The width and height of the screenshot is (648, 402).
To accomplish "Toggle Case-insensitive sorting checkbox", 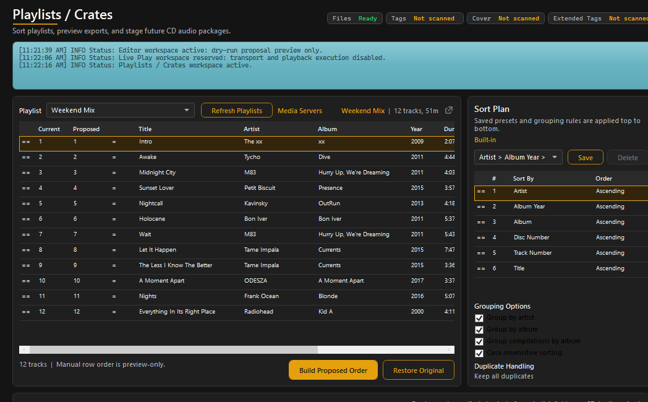I will coord(479,353).
